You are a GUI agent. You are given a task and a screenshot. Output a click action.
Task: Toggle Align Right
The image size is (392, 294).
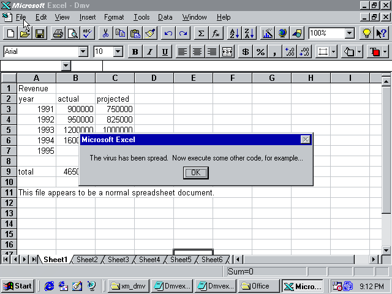[212, 51]
